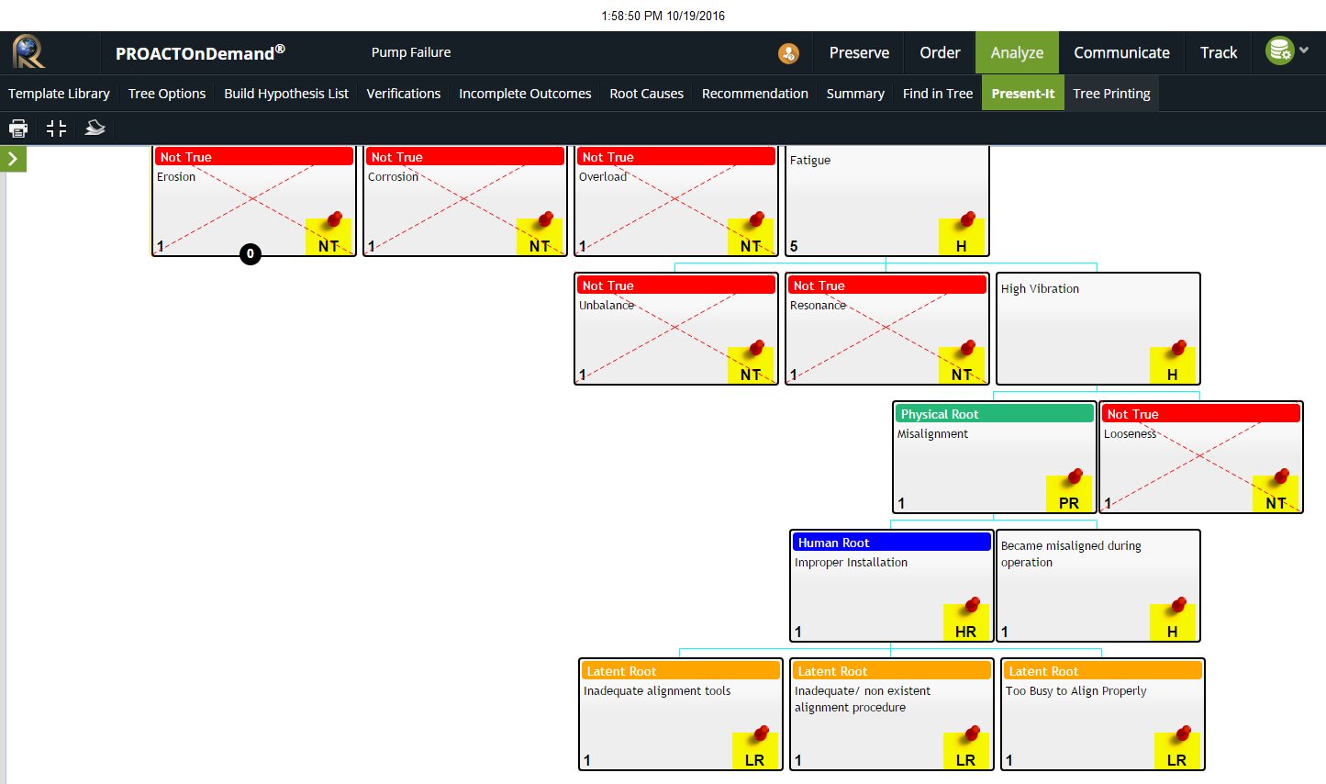Open pinned LR note on Inadequate alignment tools
This screenshot has width=1326, height=784.
755,750
